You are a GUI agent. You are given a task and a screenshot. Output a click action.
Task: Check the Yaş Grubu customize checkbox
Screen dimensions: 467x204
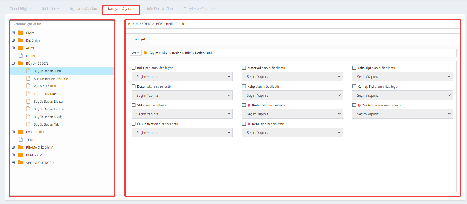354,105
